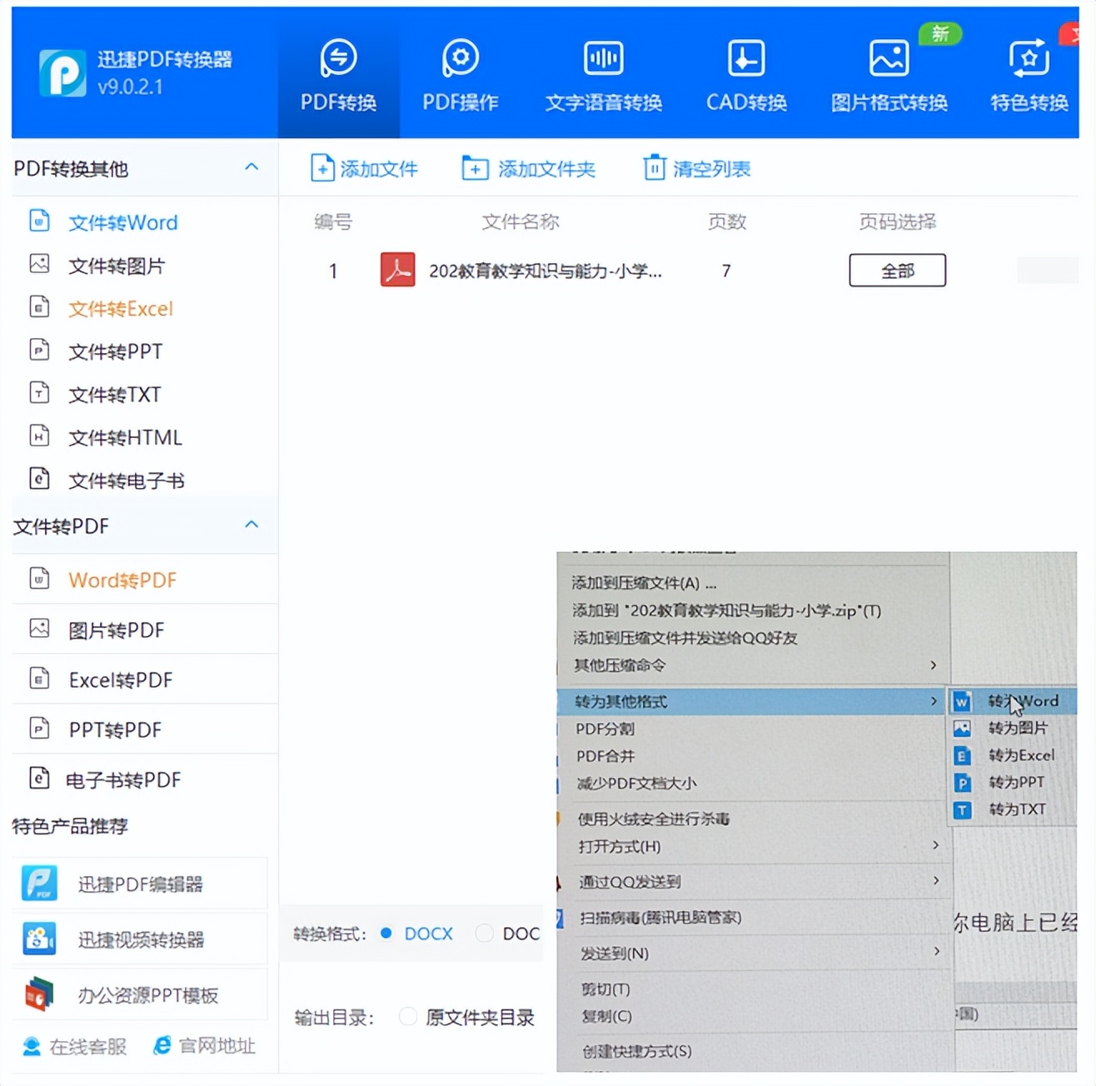
Task: Choose 转为PPT in submenu
Action: (1014, 782)
